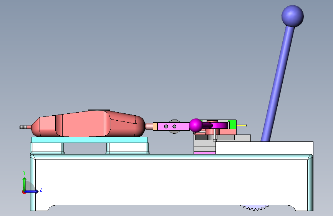Select the grey stacked block below the mechanism
The image size is (333, 216).
204,146
